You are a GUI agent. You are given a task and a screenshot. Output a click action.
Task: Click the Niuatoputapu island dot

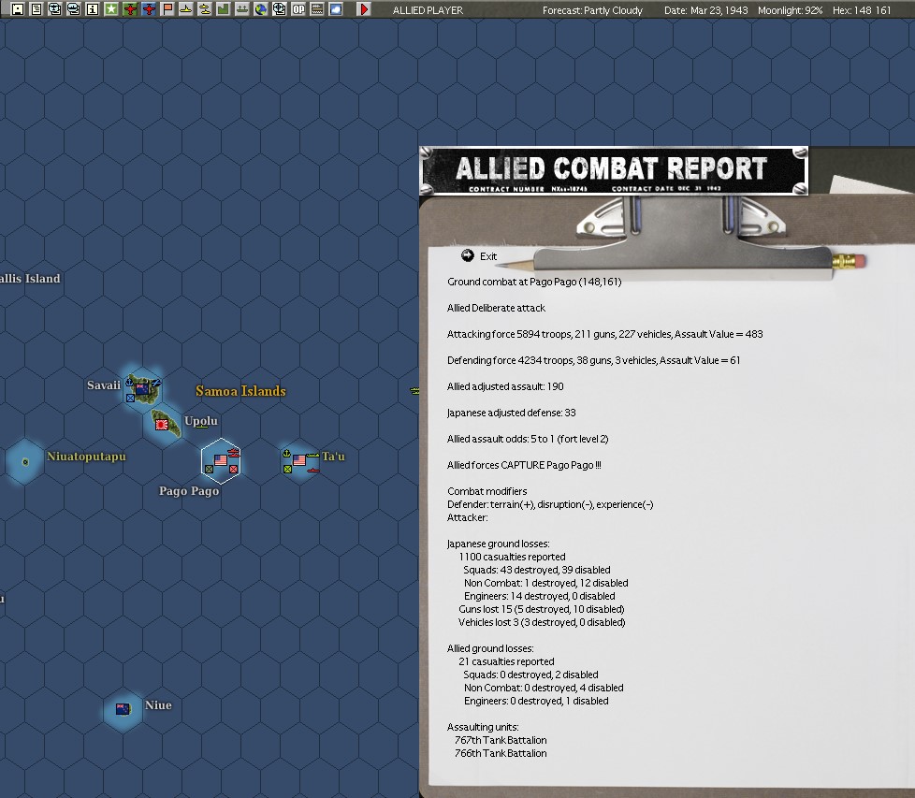[25, 462]
